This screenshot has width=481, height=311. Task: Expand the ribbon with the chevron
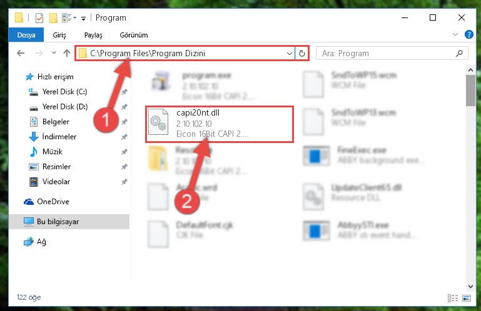point(455,34)
